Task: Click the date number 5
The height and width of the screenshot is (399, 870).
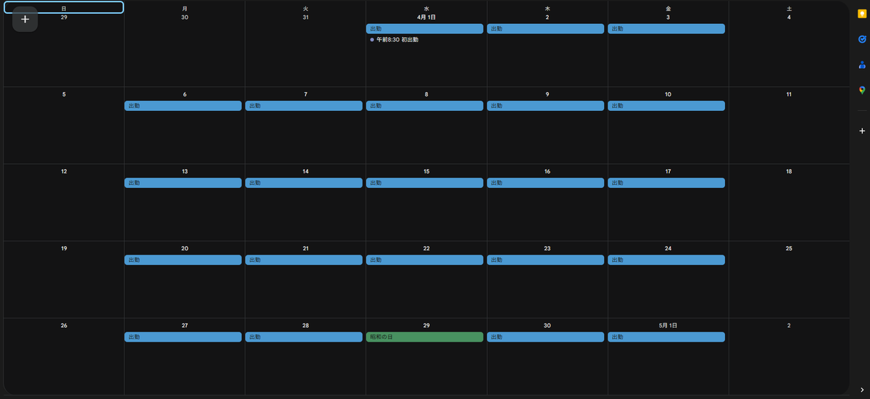Action: pos(64,94)
